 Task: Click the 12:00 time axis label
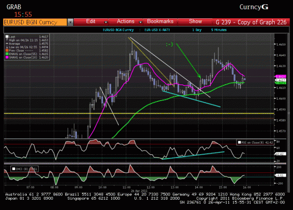click(x=150, y=187)
